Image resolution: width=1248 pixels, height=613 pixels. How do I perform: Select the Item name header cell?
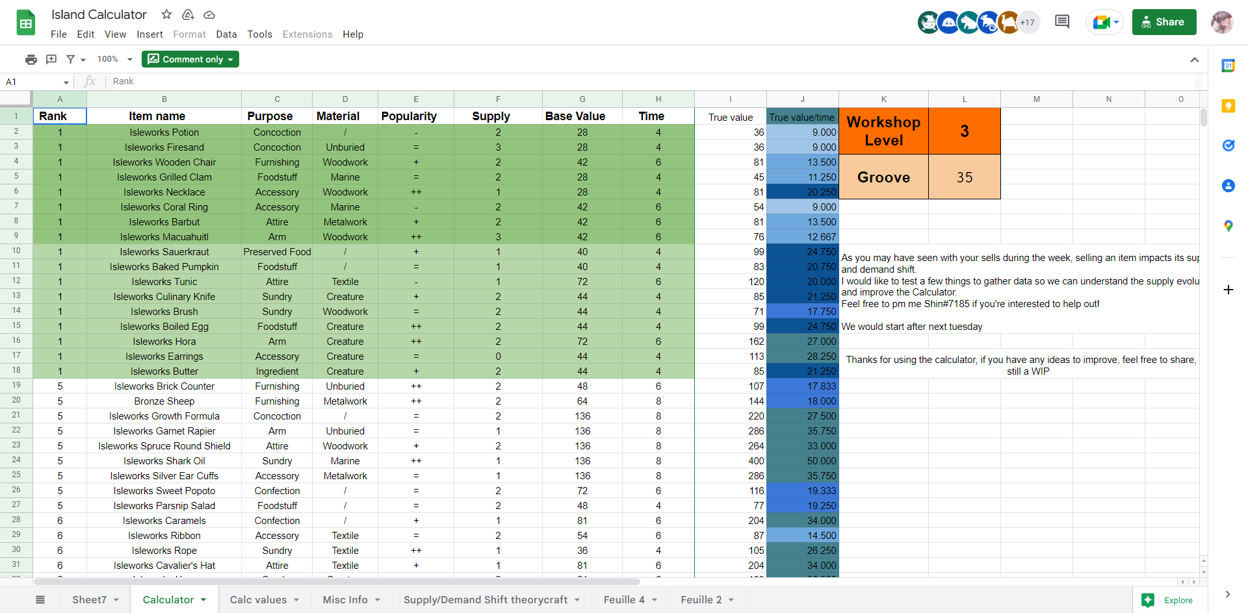click(164, 116)
